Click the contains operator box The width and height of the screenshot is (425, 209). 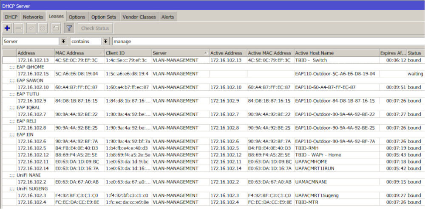[86, 42]
